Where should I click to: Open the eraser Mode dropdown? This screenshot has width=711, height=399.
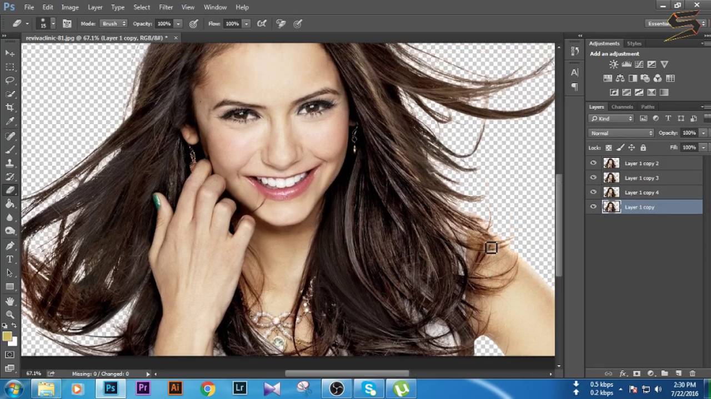114,24
